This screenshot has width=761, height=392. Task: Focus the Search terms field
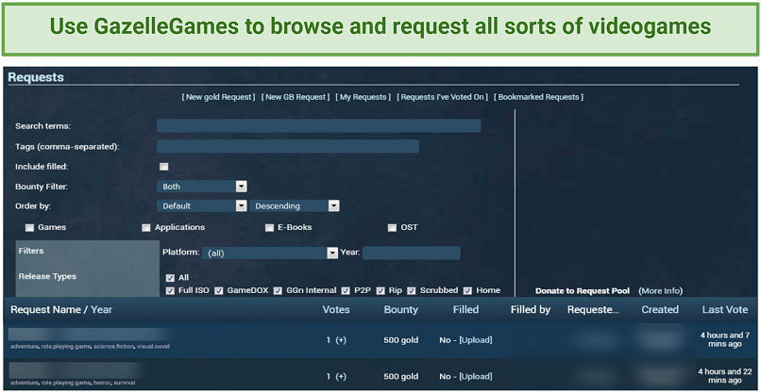[x=318, y=126]
